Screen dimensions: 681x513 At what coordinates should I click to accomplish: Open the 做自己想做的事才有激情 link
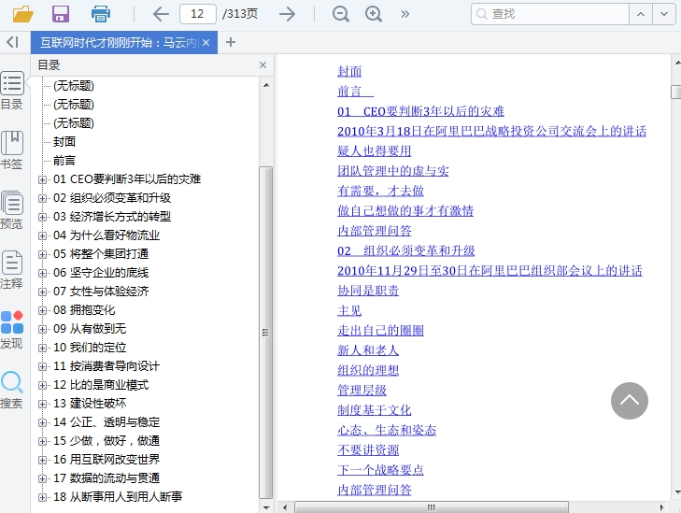pos(405,211)
